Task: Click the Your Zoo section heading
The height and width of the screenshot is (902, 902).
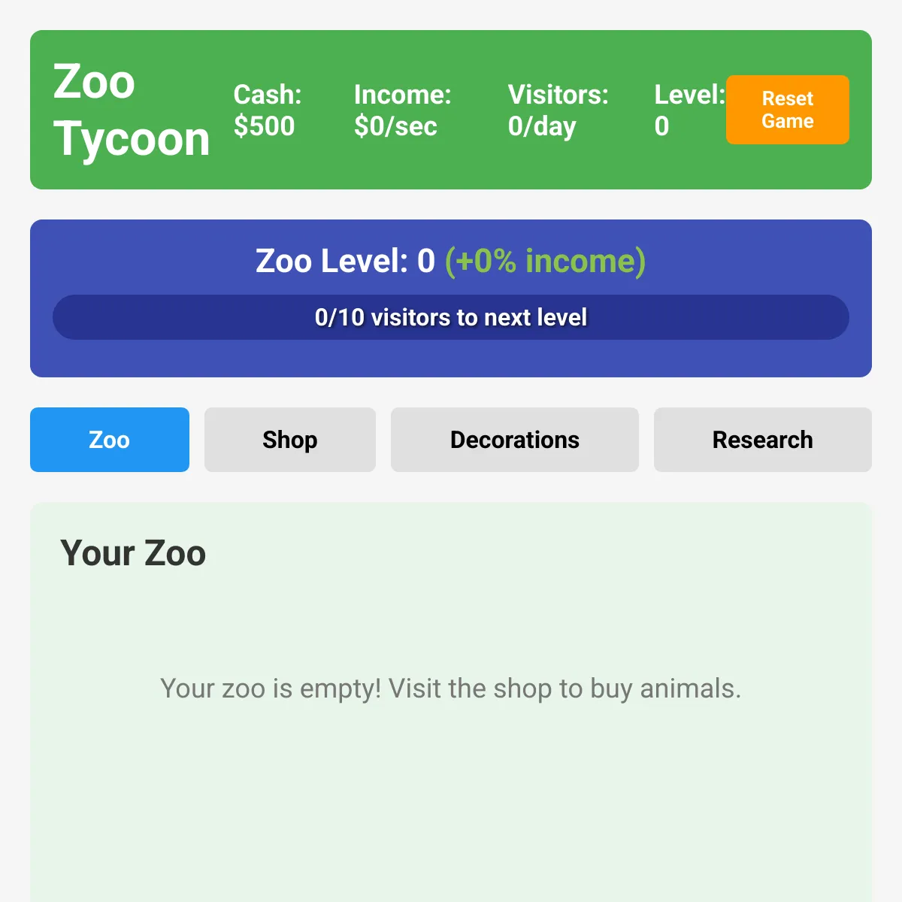Action: [x=133, y=553]
